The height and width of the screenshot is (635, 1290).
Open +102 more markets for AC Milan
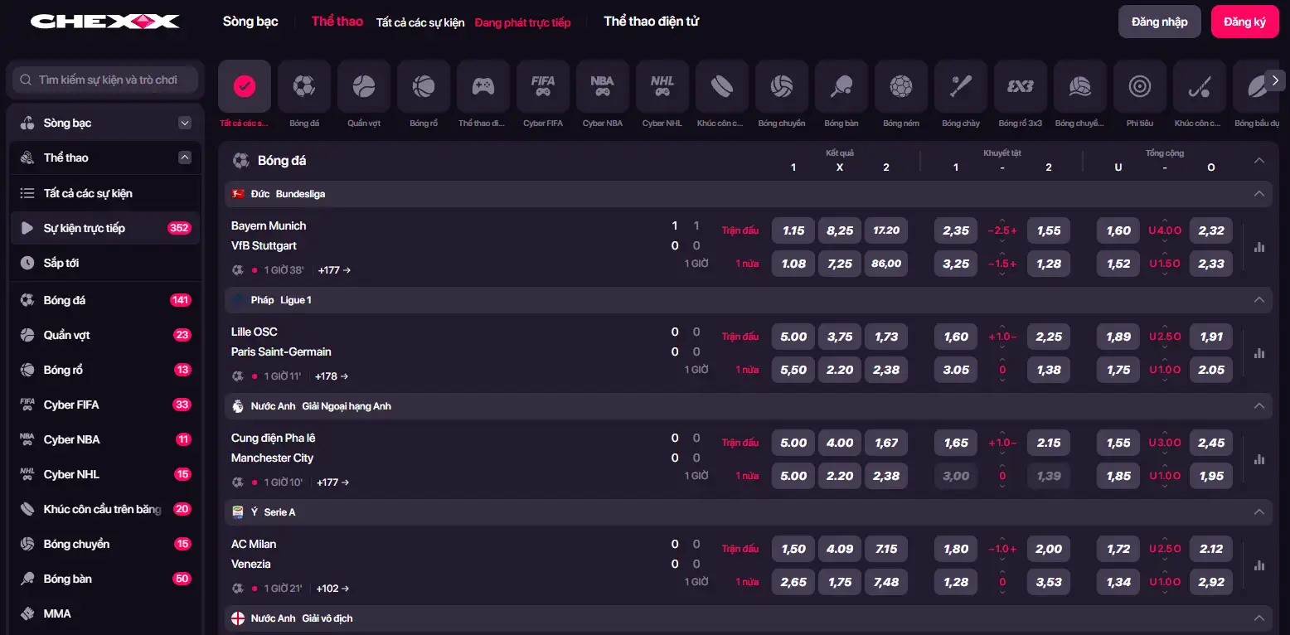click(332, 589)
